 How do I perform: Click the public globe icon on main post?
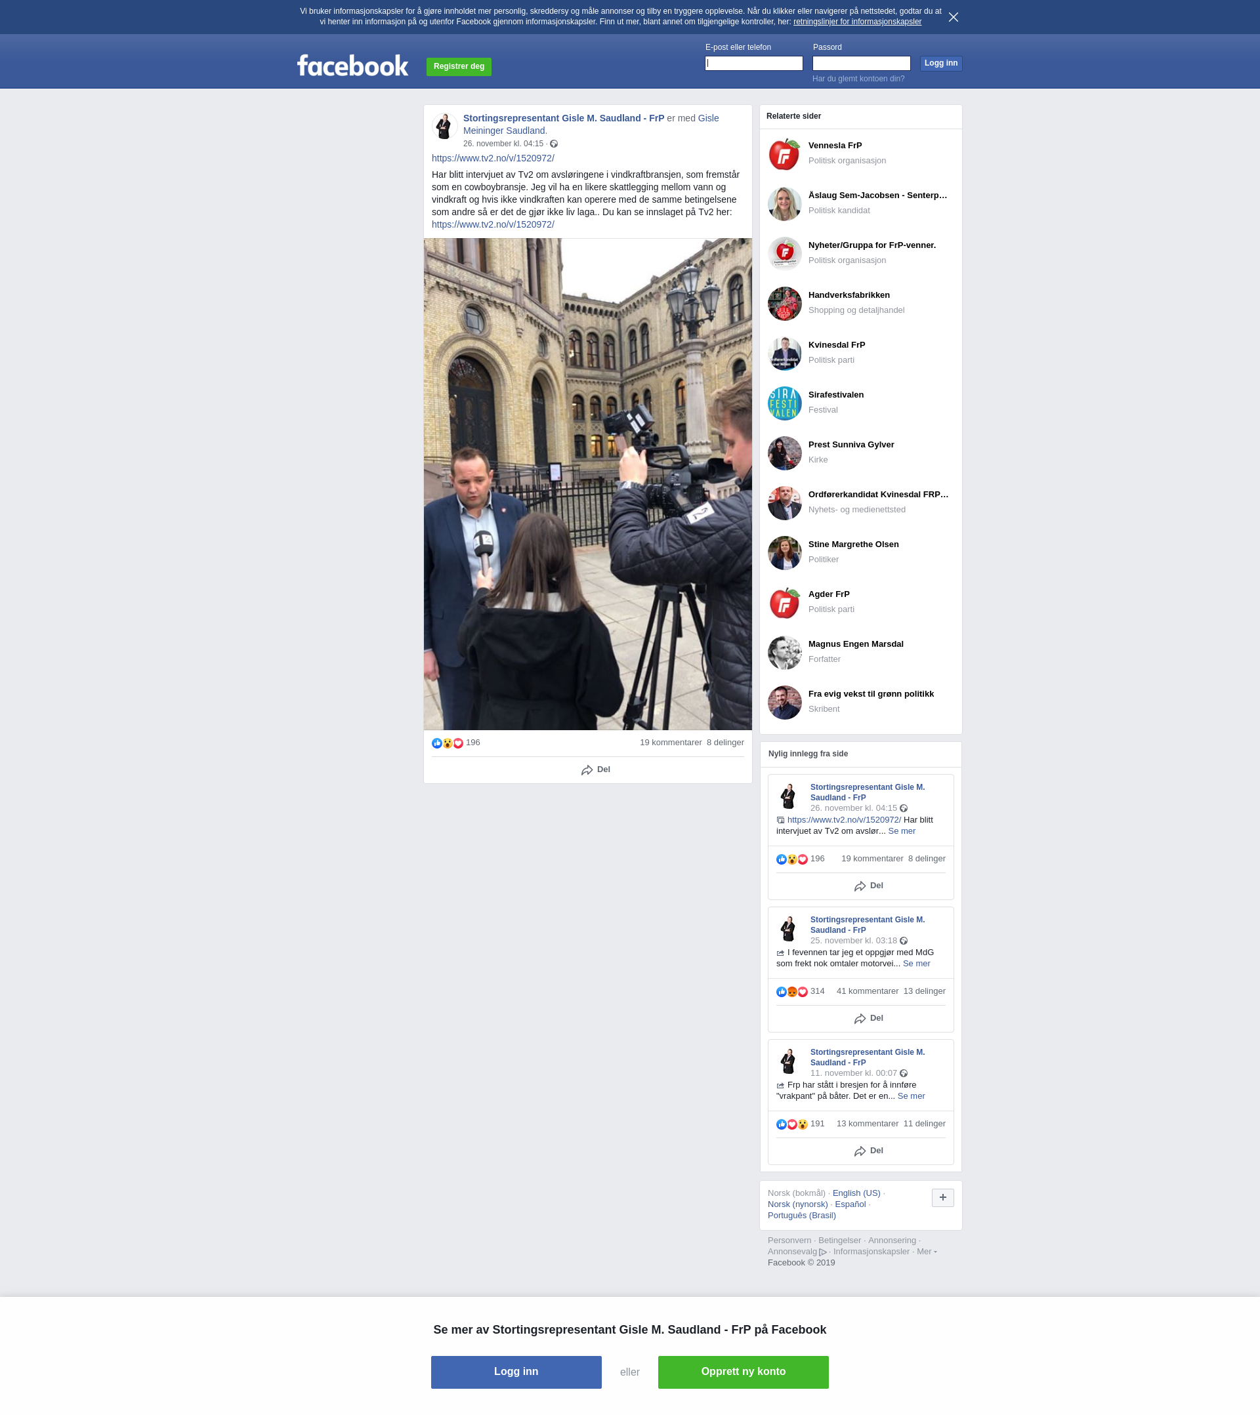point(553,144)
